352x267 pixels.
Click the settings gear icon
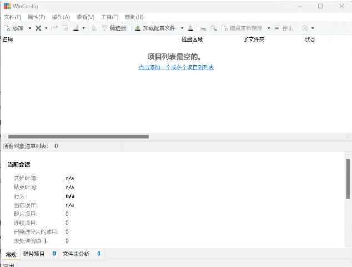click(x=305, y=28)
